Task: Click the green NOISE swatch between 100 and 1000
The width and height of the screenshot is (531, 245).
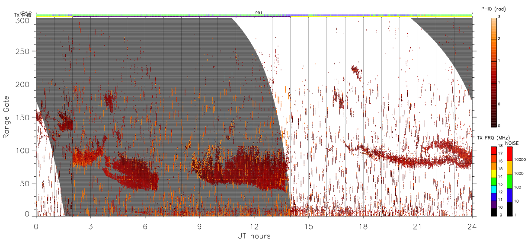Action: coord(509,181)
